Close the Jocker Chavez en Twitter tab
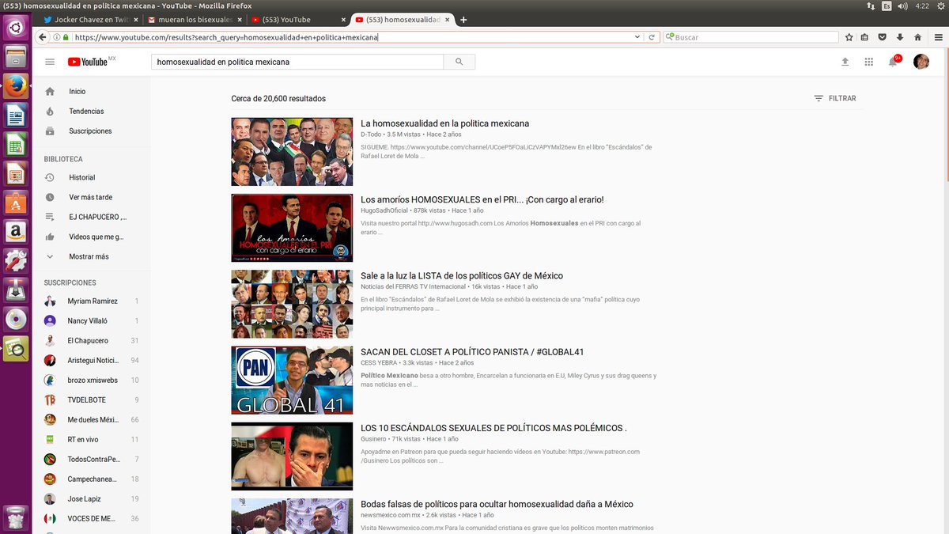949x534 pixels. point(136,20)
